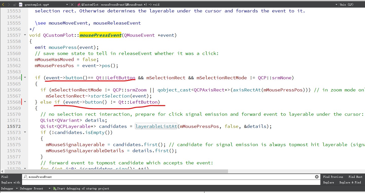Click mSelectionRectMode on line 15564
Image resolution: width=365 pixels, height=193 pixels.
tap(222, 78)
